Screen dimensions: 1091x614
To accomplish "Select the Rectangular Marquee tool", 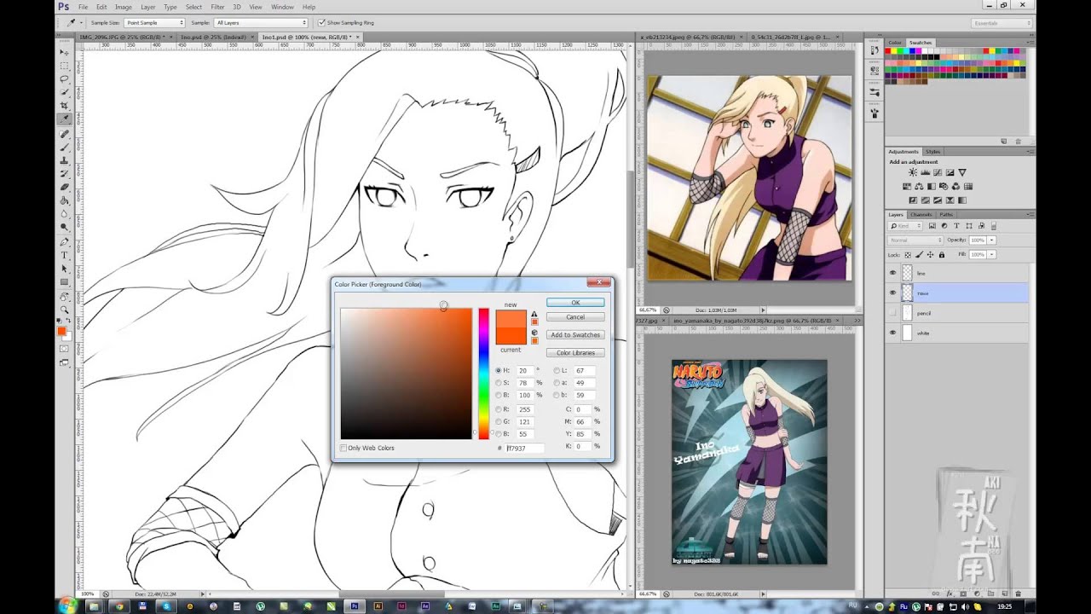I will point(64,66).
